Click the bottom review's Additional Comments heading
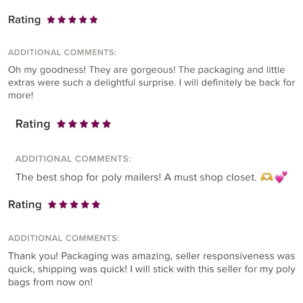Screen dimensions: 303x303 pyautogui.click(x=64, y=238)
